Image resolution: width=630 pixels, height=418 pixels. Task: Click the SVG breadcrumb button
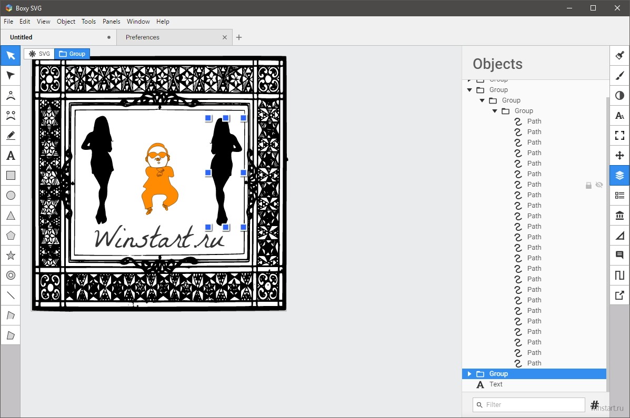coord(39,54)
